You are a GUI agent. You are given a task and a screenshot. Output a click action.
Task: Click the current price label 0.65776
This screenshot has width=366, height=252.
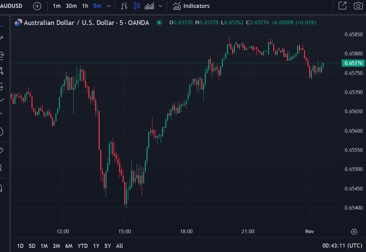(x=353, y=63)
